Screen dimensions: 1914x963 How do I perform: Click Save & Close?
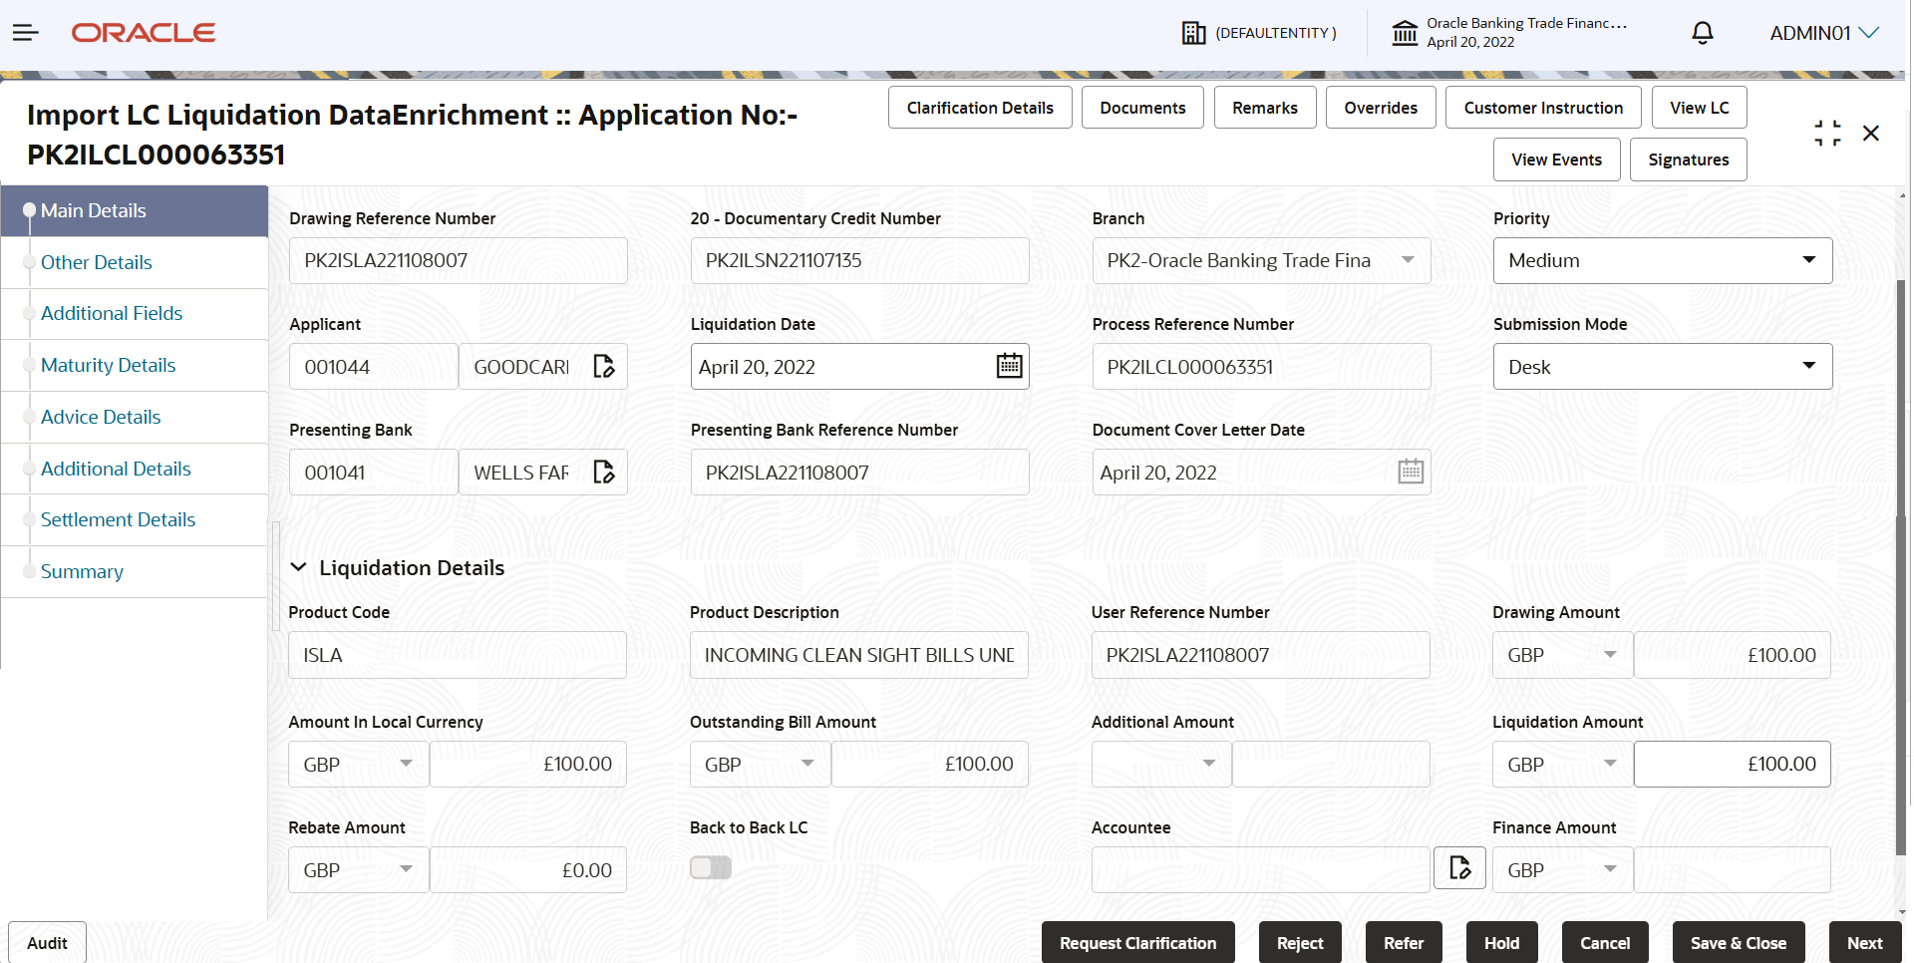tap(1739, 943)
